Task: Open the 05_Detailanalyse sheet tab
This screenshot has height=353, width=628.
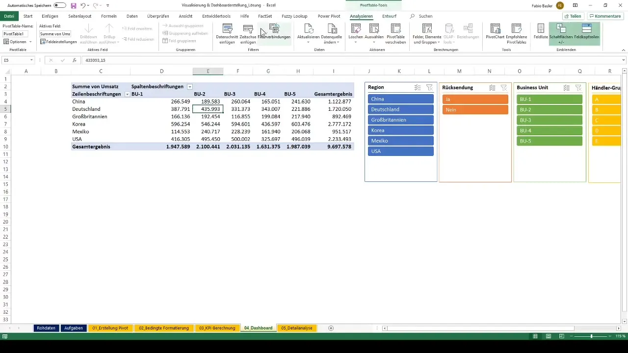Action: click(297, 328)
